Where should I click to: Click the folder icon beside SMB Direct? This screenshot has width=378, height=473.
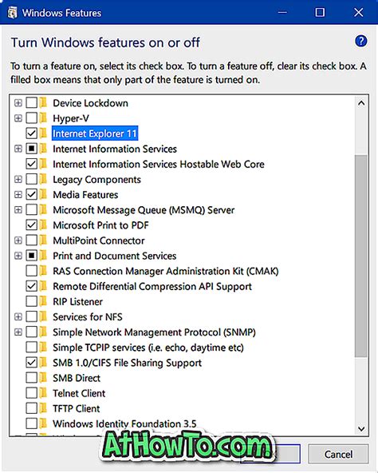[44, 378]
